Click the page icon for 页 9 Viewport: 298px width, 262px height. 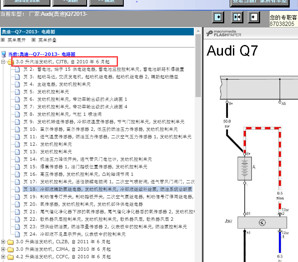coord(17,122)
